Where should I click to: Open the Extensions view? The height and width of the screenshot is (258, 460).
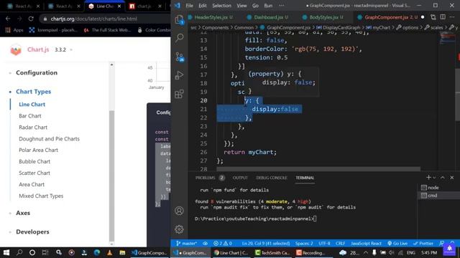click(x=179, y=94)
